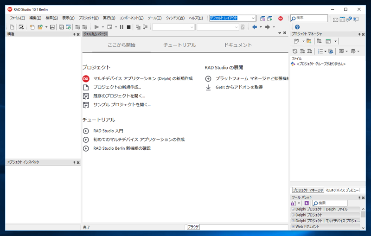Click the Pause toolbar button
The width and height of the screenshot is (371, 236).
tap(122, 27)
